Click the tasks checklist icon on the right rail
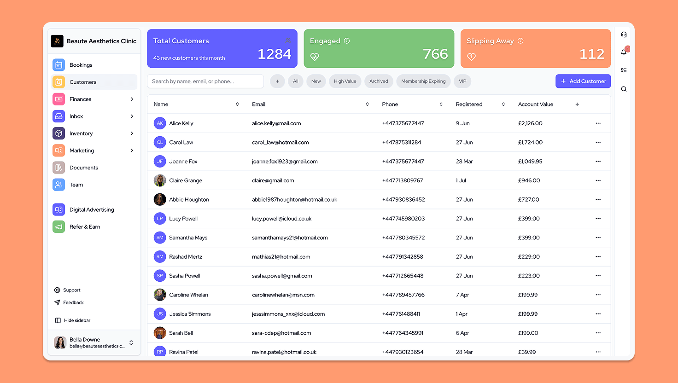678x383 pixels. pyautogui.click(x=624, y=70)
